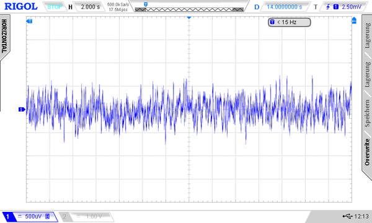Click the top-right blue offscreen marker

click(354, 20)
